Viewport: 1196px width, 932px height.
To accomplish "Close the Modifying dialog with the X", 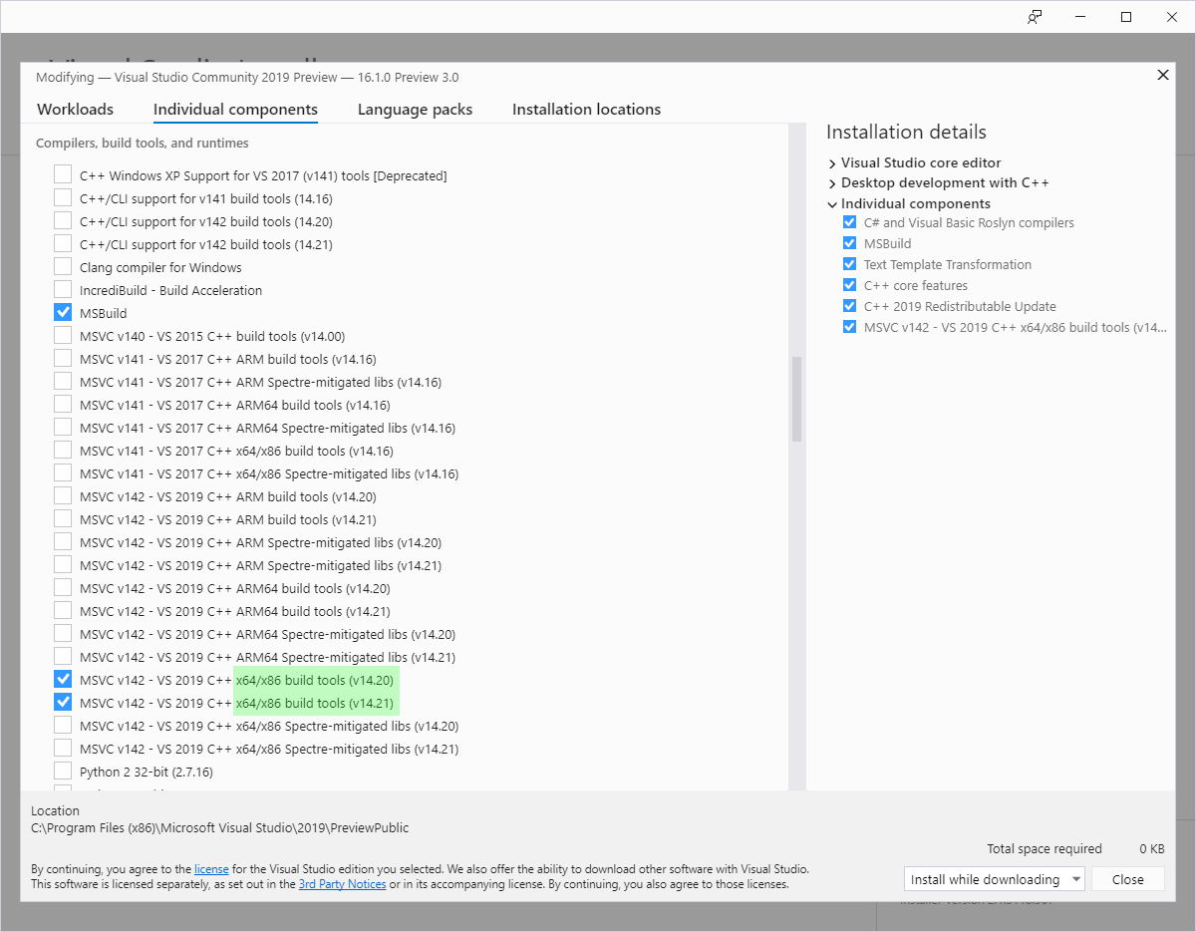I will point(1162,75).
